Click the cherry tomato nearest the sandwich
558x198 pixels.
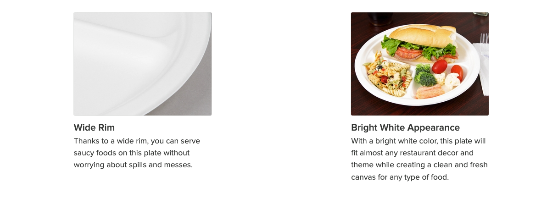click(x=439, y=66)
